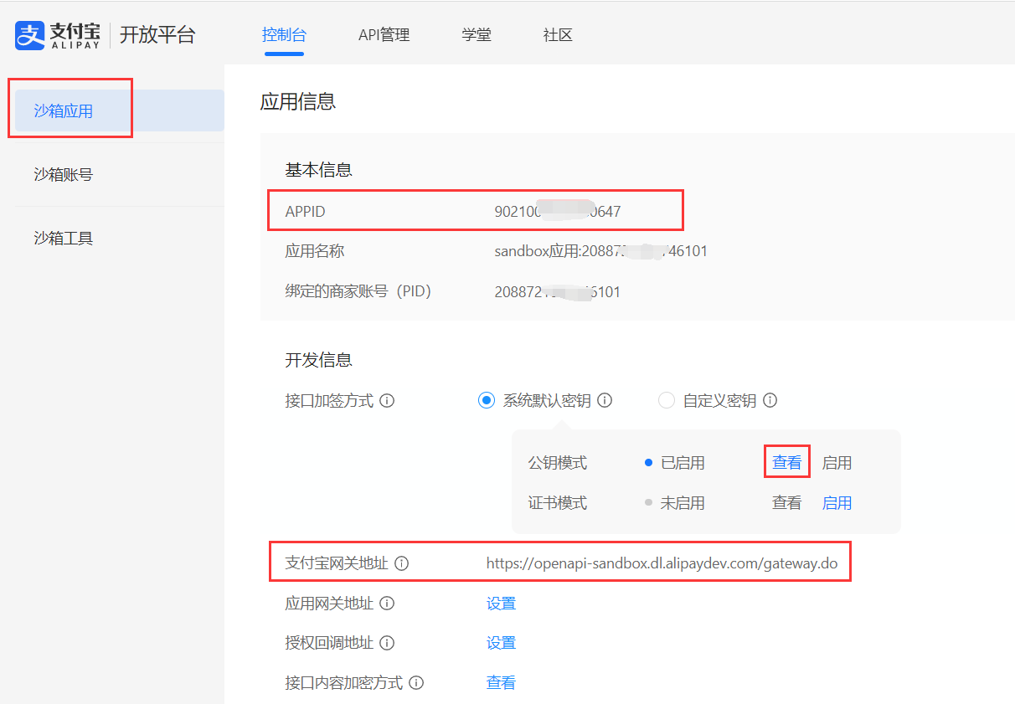Click the info icon beside 自定义密钥
The height and width of the screenshot is (704, 1015).
pyautogui.click(x=770, y=401)
